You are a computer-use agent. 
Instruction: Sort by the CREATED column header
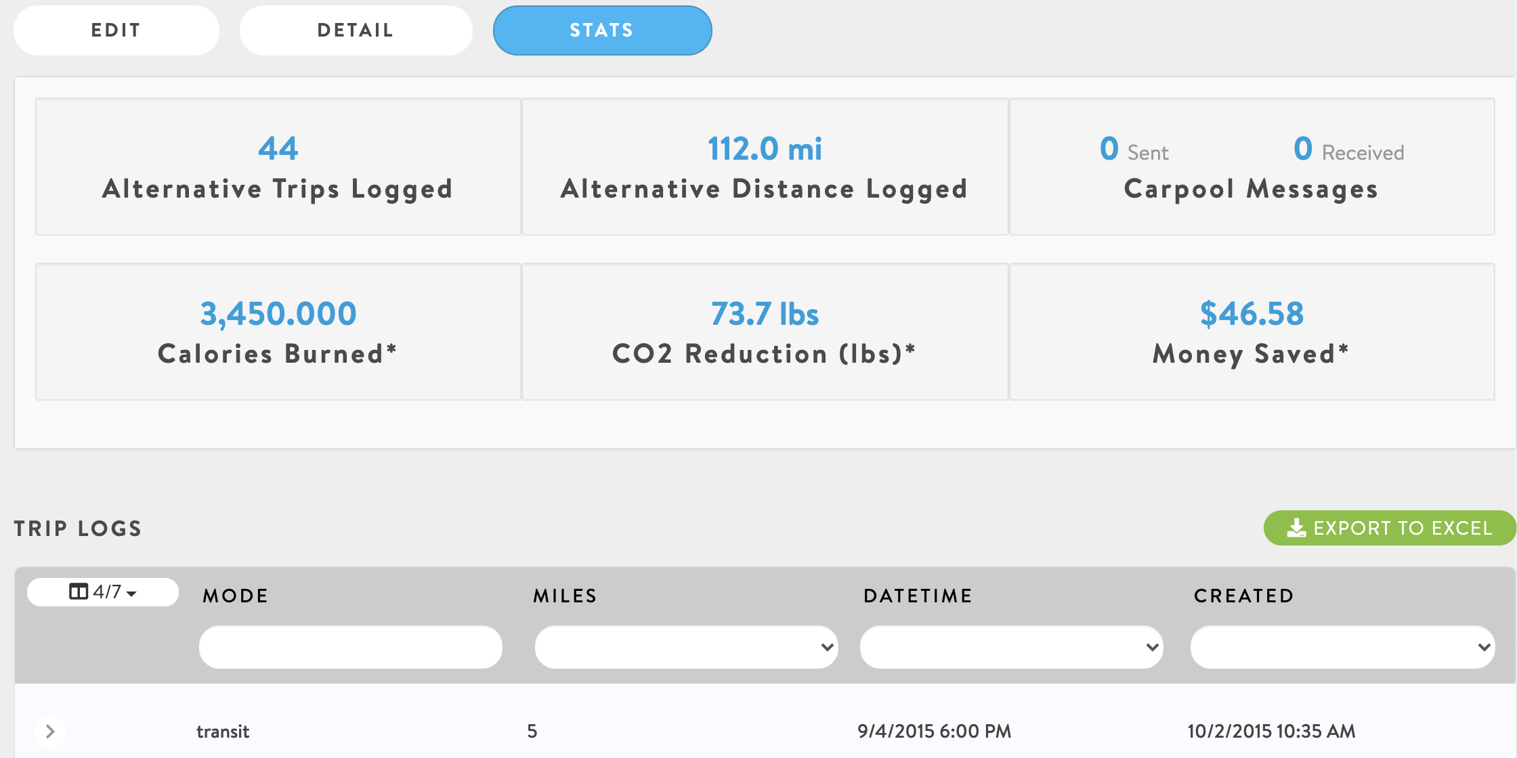1243,596
